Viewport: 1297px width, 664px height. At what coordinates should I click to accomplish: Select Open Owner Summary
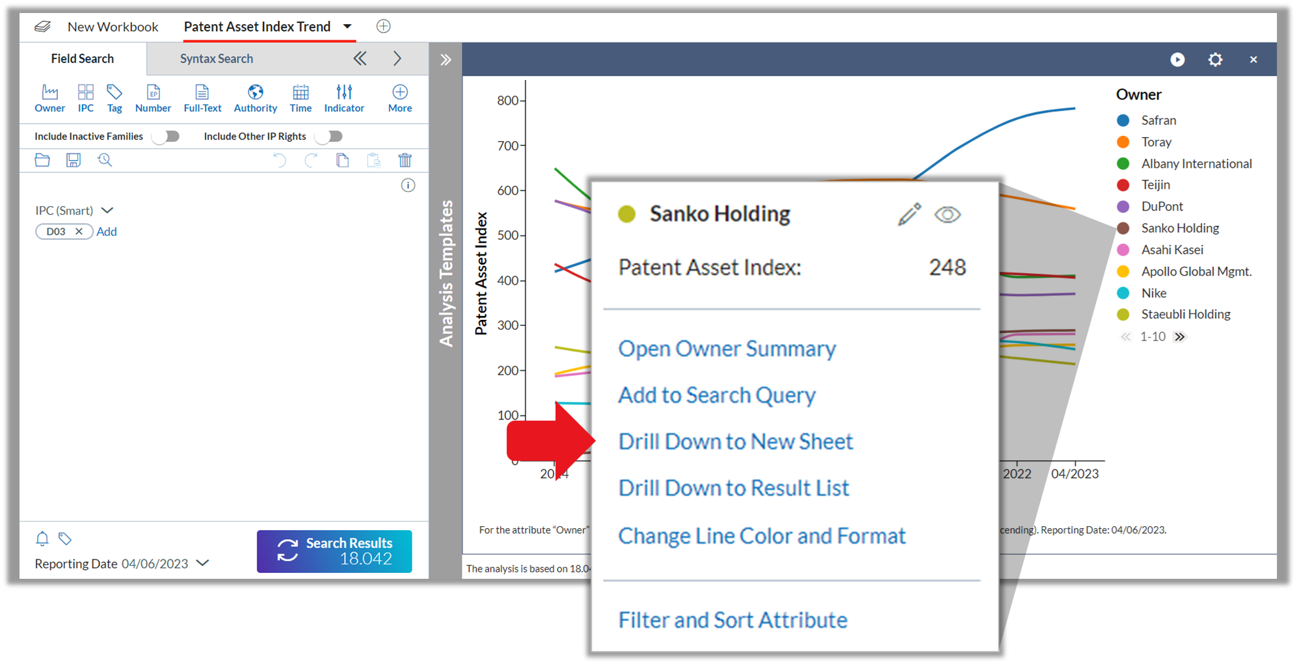click(727, 349)
